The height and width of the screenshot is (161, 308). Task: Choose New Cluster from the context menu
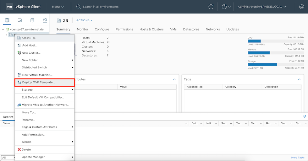[x=45, y=53]
